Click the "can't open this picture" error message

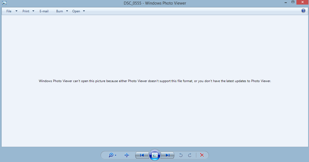click(155, 81)
